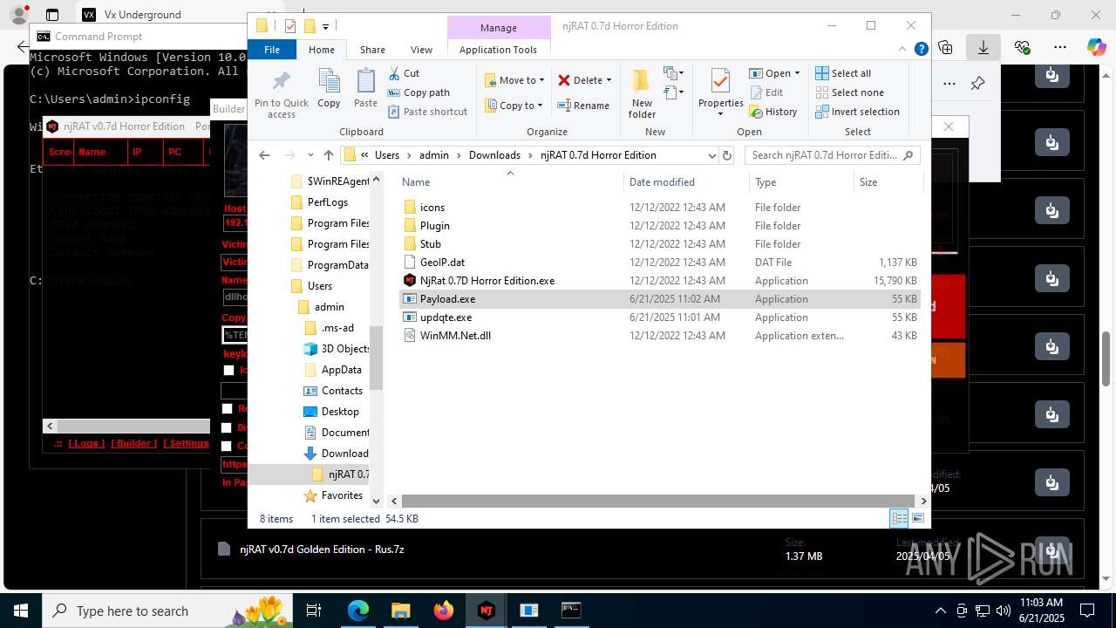This screenshot has width=1116, height=628.
Task: Open the Task View taskbar button
Action: tap(315, 611)
